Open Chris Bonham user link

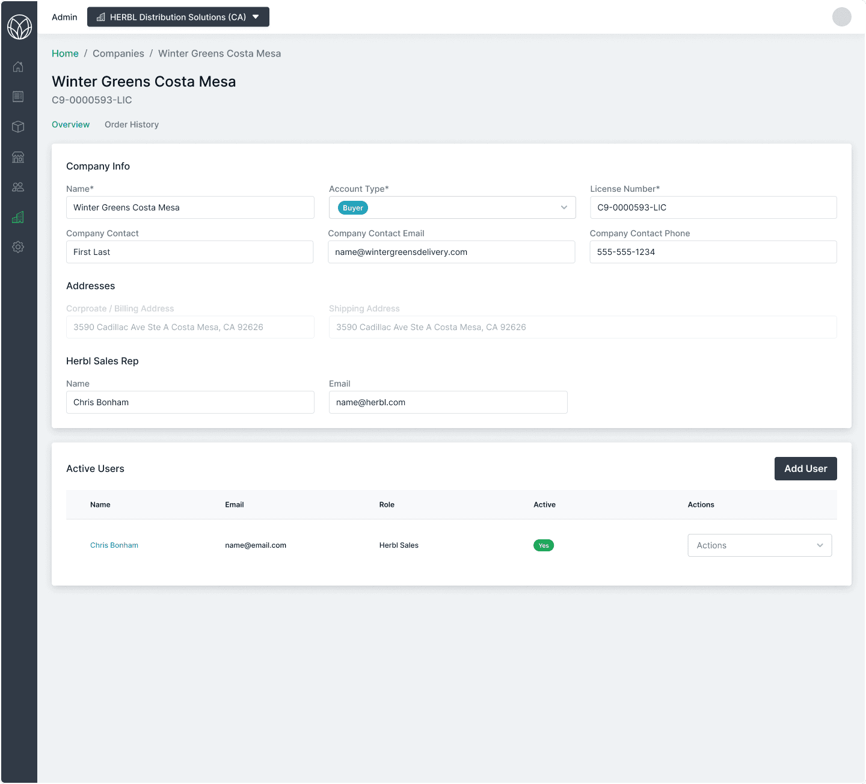click(x=114, y=545)
